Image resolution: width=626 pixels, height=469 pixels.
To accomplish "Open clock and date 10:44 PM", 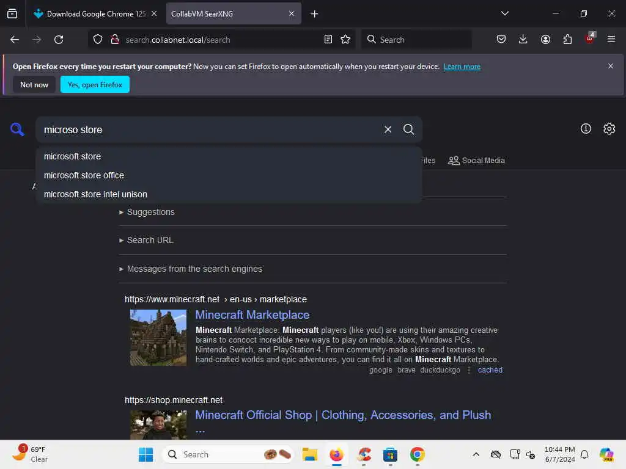I will click(x=560, y=454).
